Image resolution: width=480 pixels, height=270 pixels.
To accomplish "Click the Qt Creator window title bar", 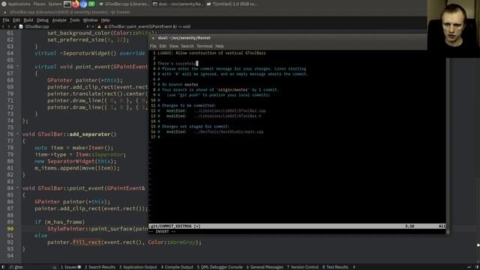I will [x=213, y=12].
